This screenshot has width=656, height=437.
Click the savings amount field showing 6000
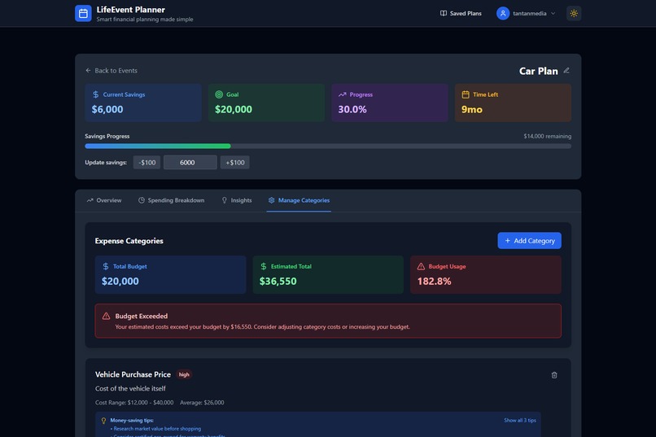[190, 163]
